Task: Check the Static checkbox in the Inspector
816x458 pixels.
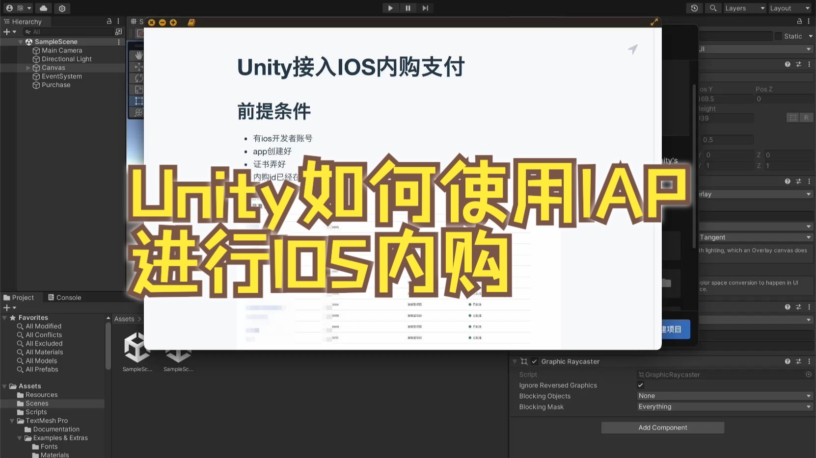Action: coord(778,36)
